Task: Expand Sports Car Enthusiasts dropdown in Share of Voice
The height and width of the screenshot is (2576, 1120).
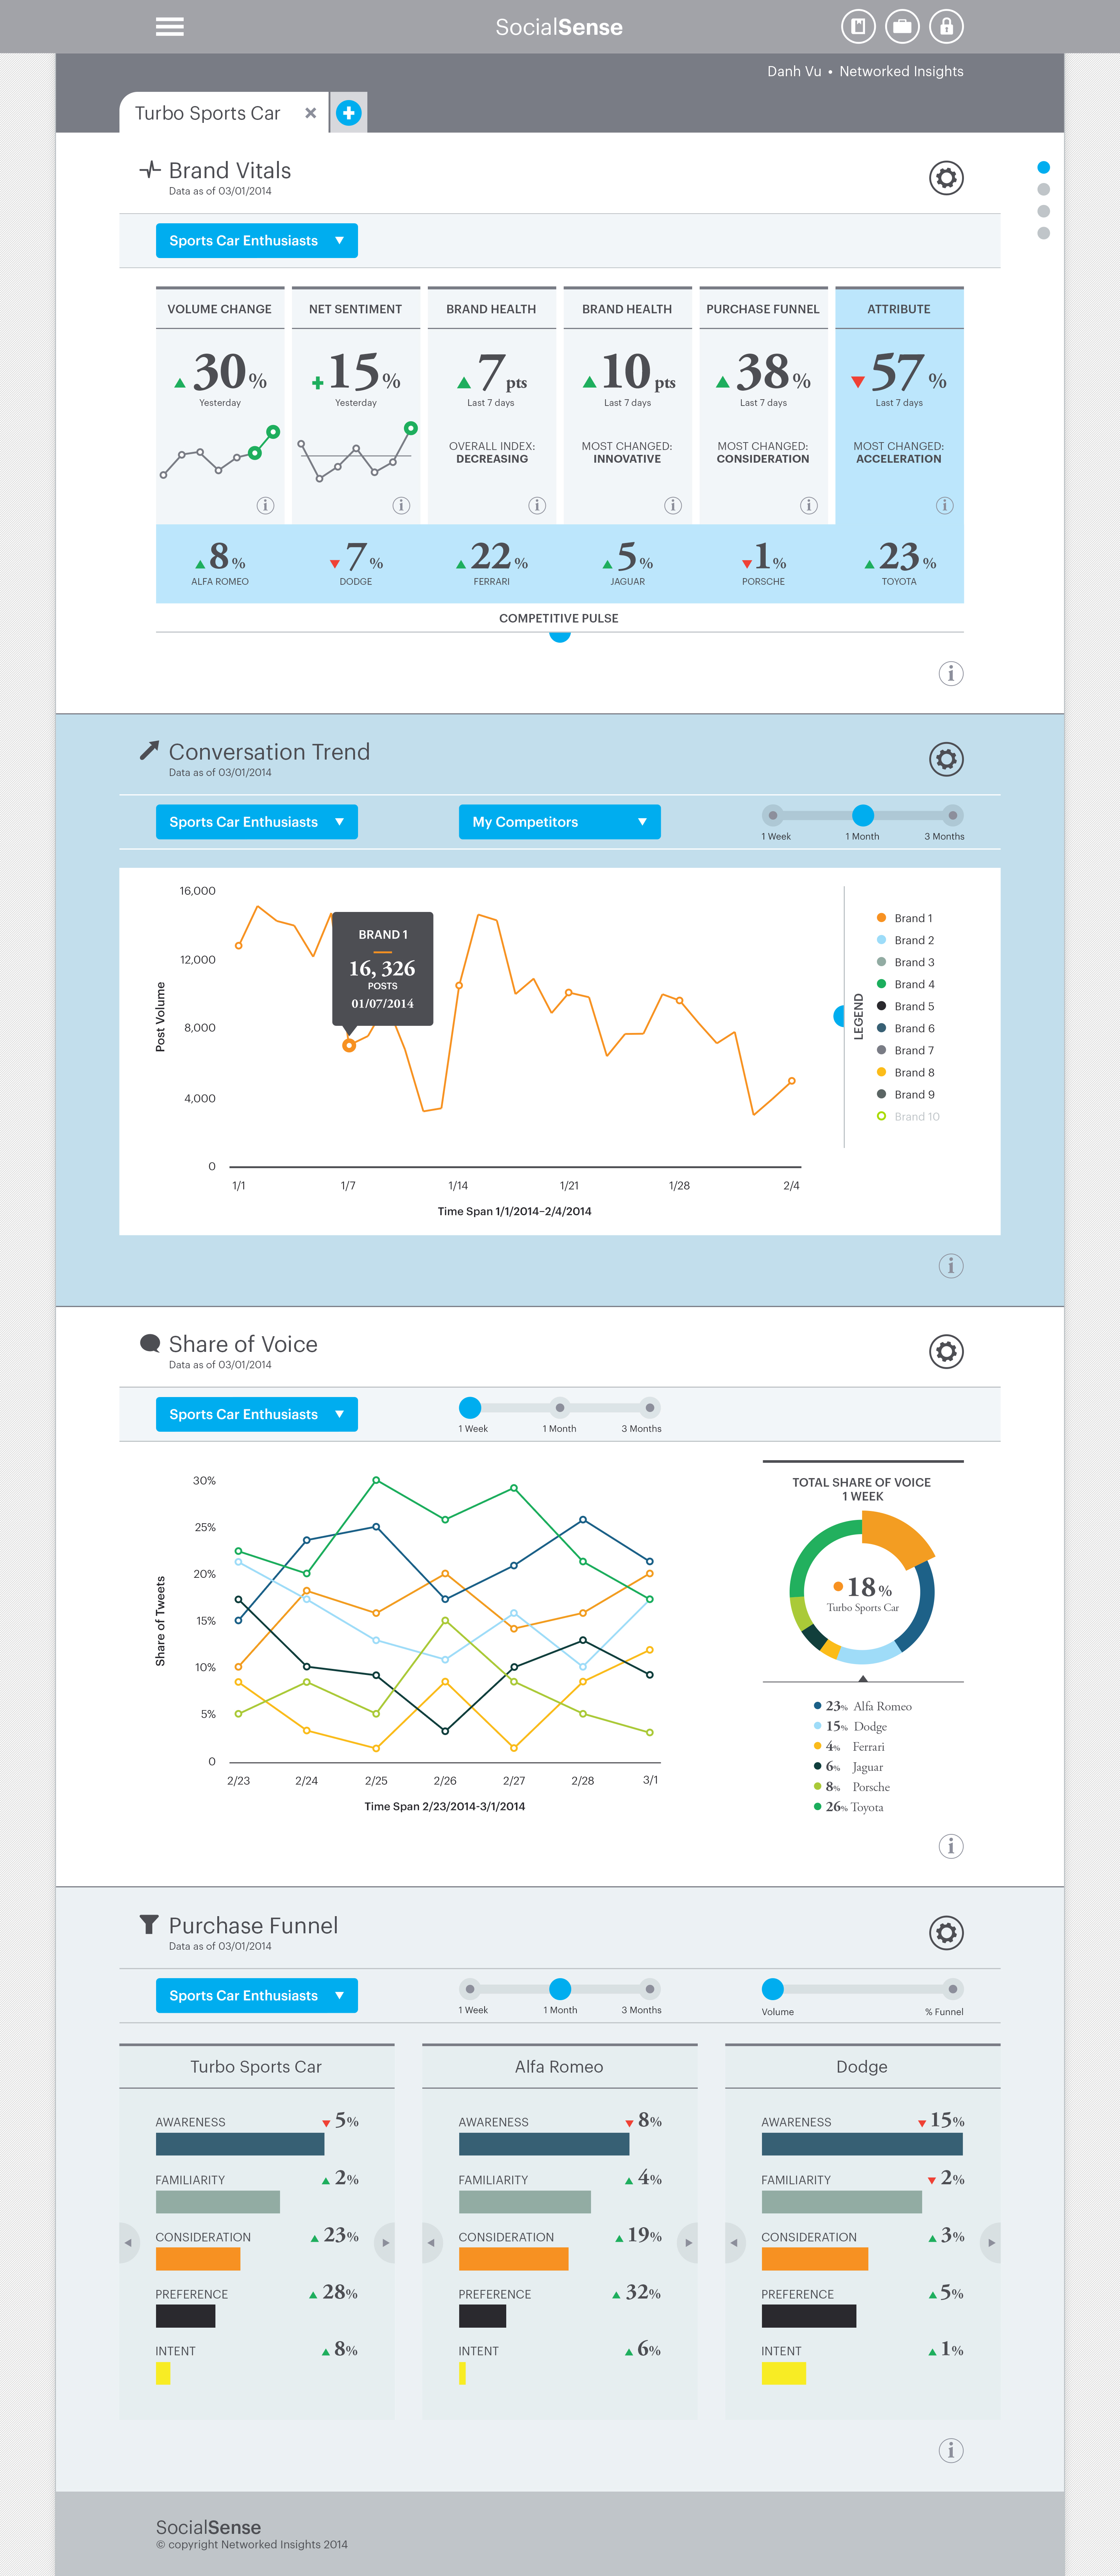Action: point(257,1414)
